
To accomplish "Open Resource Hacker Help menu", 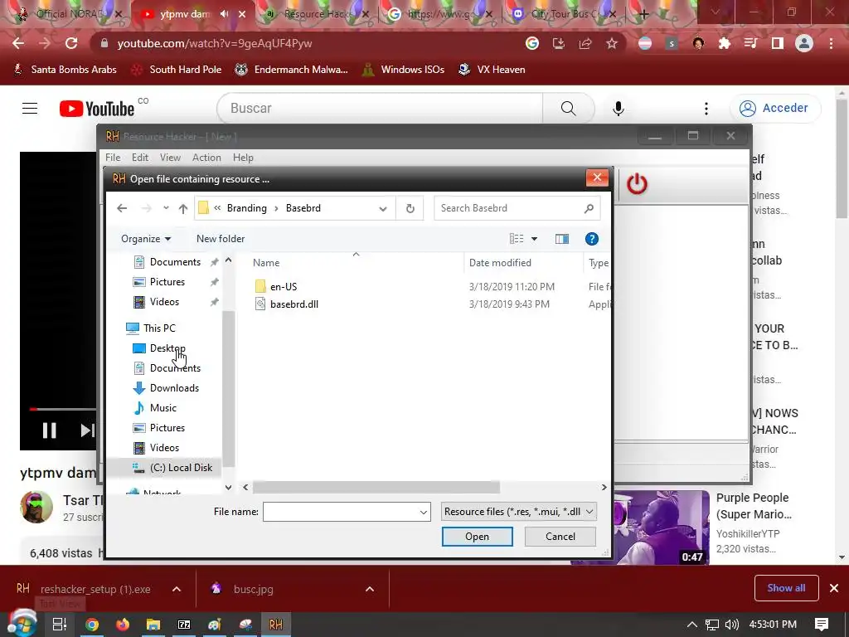I will tap(243, 158).
